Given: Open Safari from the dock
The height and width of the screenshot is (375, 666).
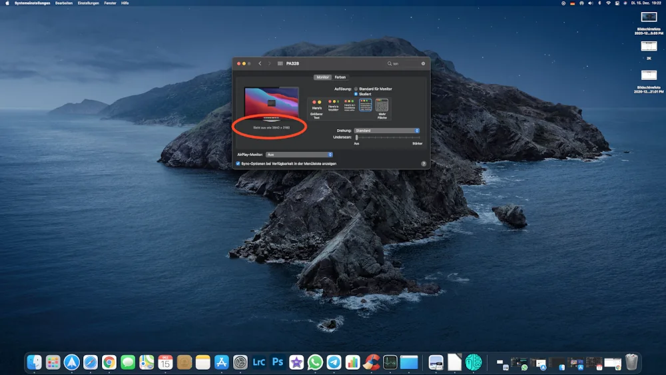Looking at the screenshot, I should 91,362.
